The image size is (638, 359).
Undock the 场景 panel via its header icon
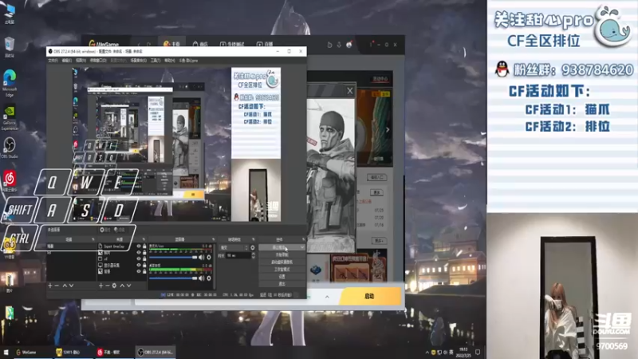click(x=93, y=239)
